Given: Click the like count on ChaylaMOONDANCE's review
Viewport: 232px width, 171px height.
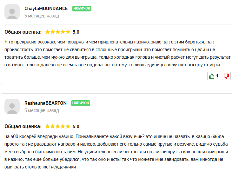Looking at the screenshot, I should (x=217, y=76).
